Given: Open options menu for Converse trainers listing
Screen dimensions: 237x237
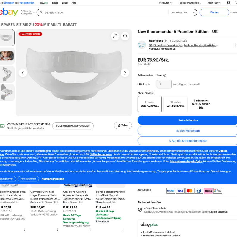Looking at the screenshot, I should coord(57,230).
